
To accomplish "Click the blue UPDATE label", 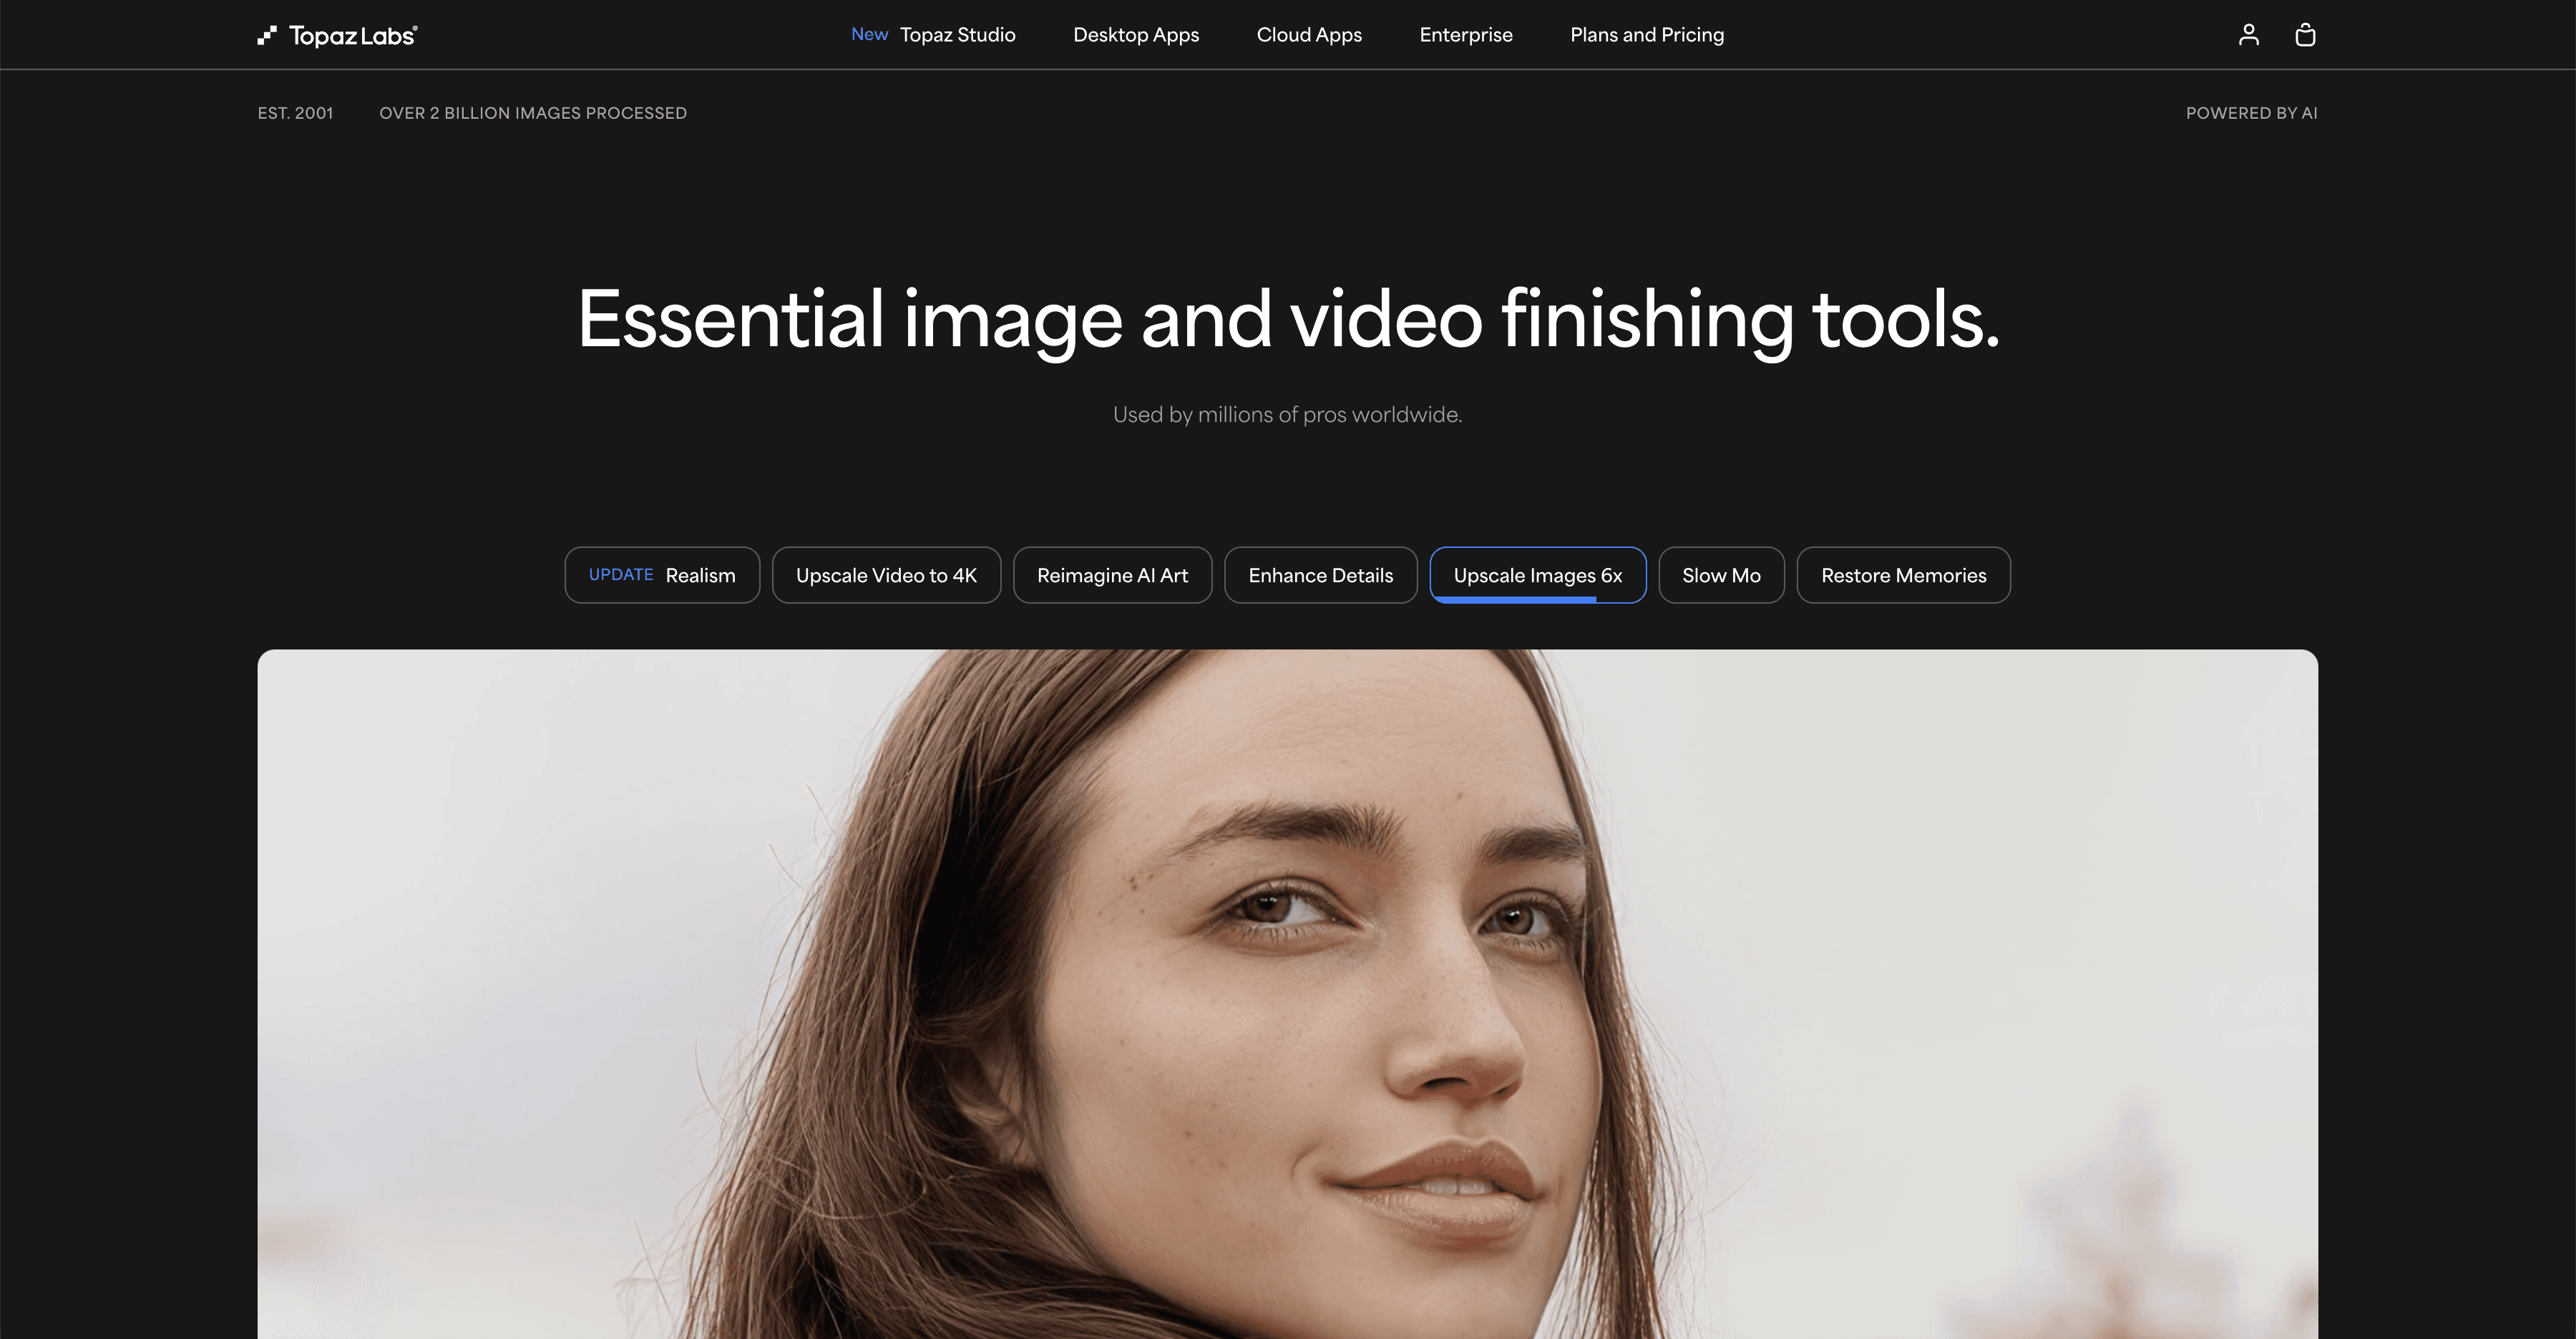I will [620, 574].
